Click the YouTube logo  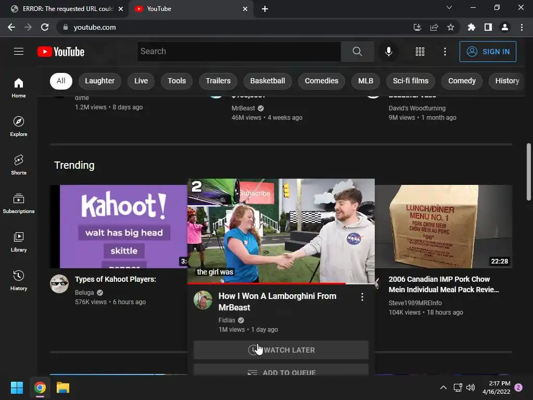[x=61, y=52]
